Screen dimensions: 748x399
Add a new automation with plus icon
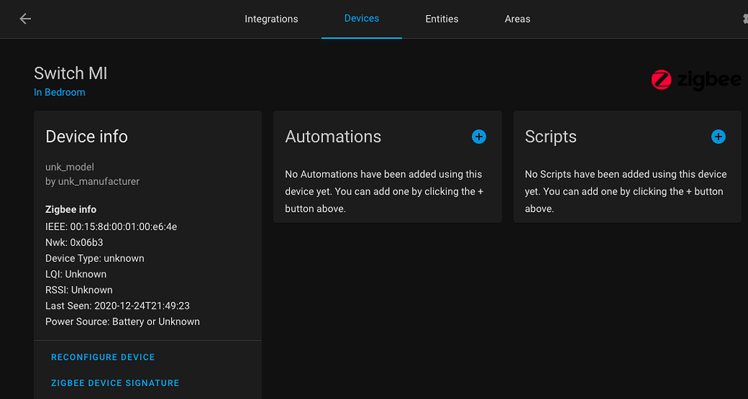tap(478, 137)
